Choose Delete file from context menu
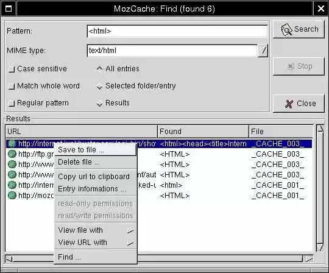Viewport: 329px width, 273px height. click(x=96, y=162)
